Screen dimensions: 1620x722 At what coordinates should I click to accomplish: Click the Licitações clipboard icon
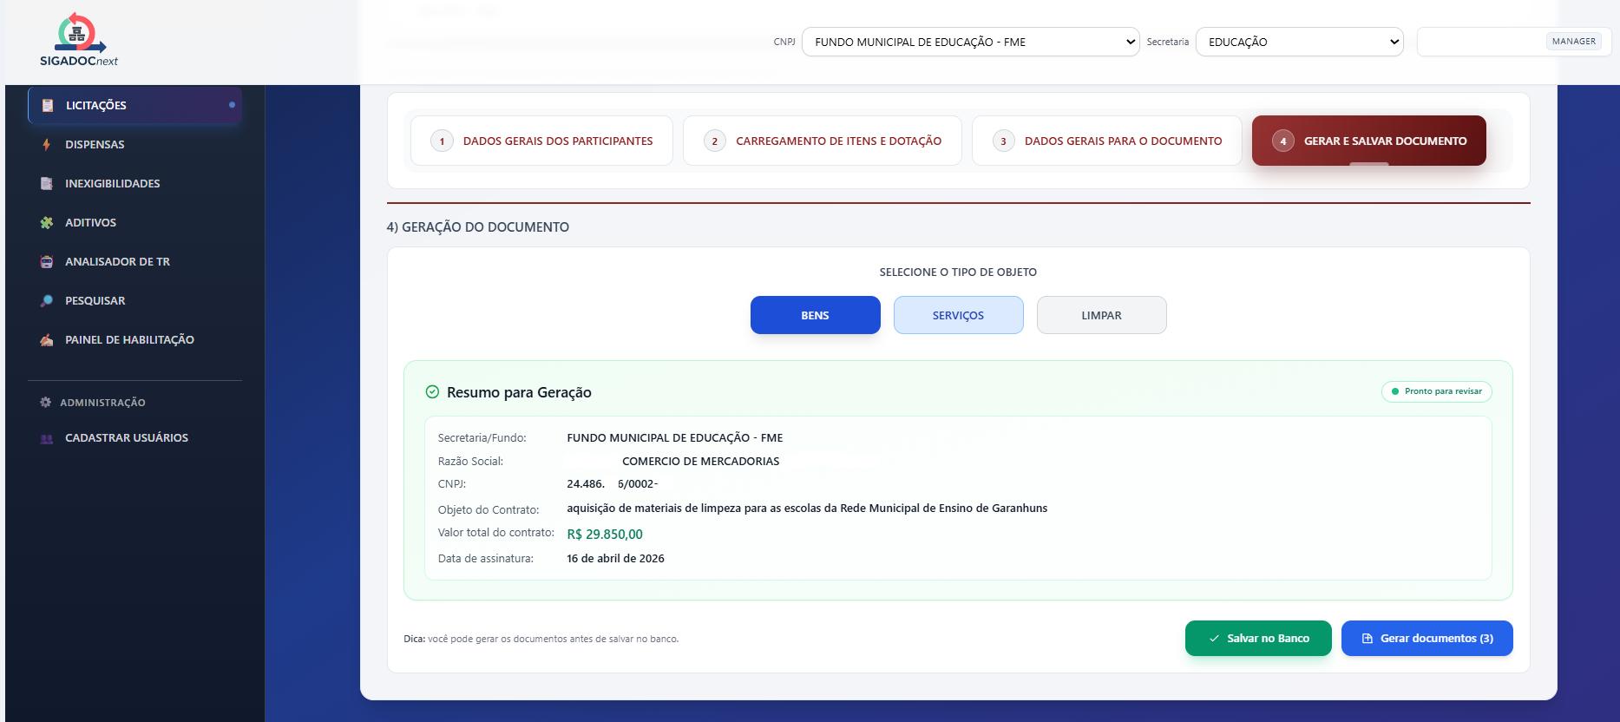[48, 105]
